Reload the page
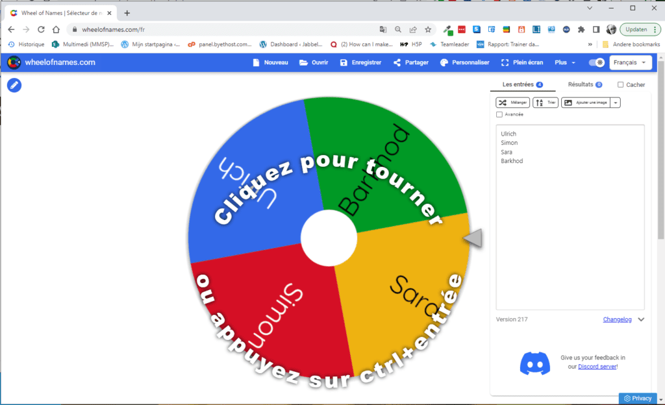Viewport: 665px width, 405px height. pyautogui.click(x=41, y=29)
